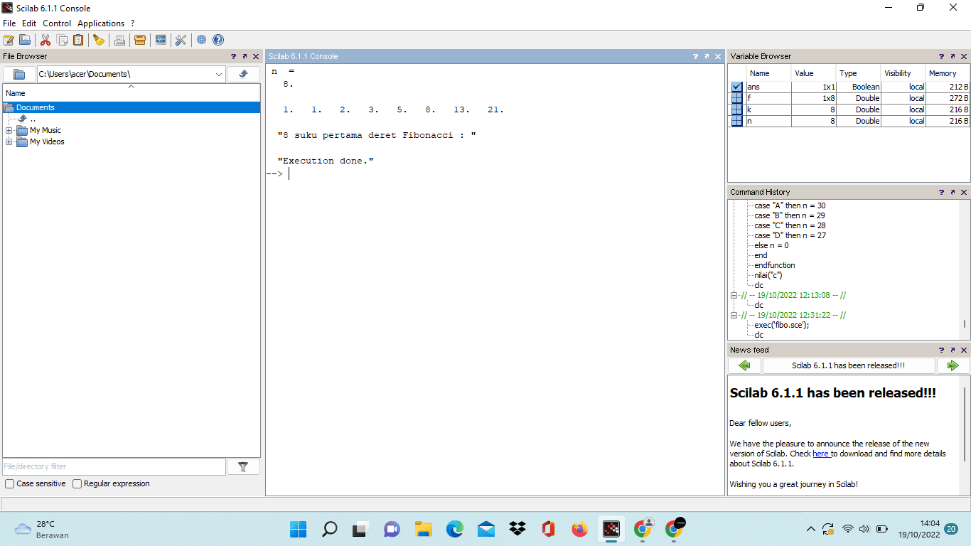Open Microsoft Edge from taskbar
The image size is (971, 546).
coord(455,529)
